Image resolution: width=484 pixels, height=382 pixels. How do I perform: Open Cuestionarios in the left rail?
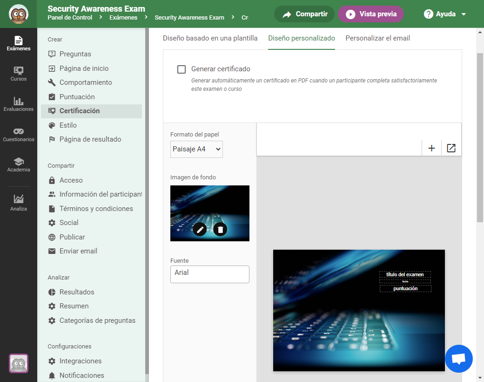(19, 135)
